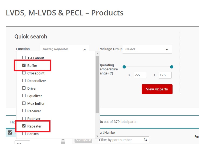The width and height of the screenshot is (199, 144).
Task: Click the Filter by part number field
Action: [x=120, y=140]
